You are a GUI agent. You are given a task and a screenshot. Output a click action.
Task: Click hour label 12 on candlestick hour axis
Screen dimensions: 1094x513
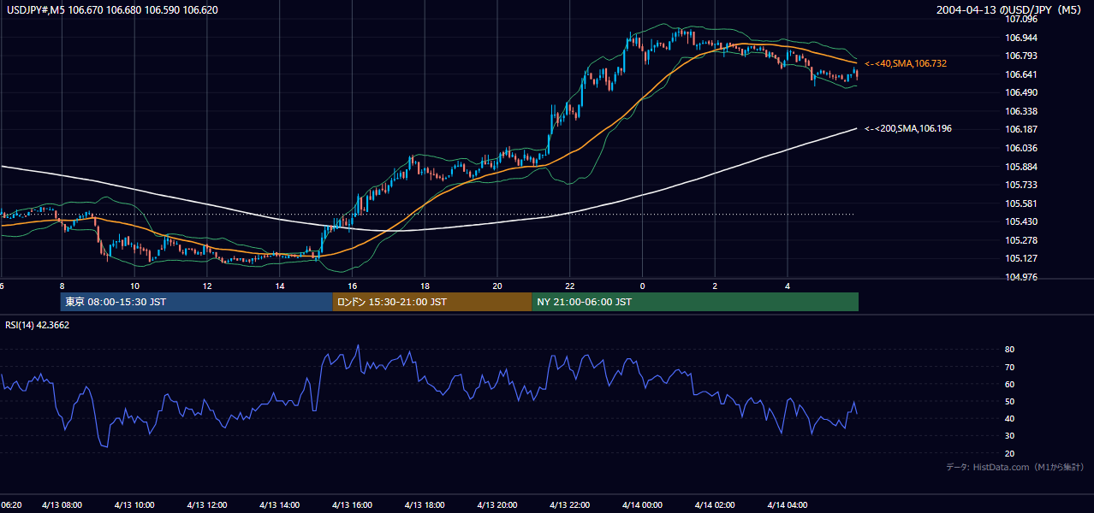click(207, 286)
